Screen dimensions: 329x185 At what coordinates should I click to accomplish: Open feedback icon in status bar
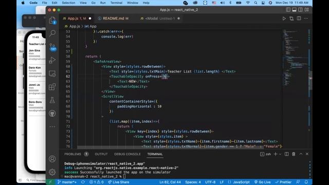point(298,182)
